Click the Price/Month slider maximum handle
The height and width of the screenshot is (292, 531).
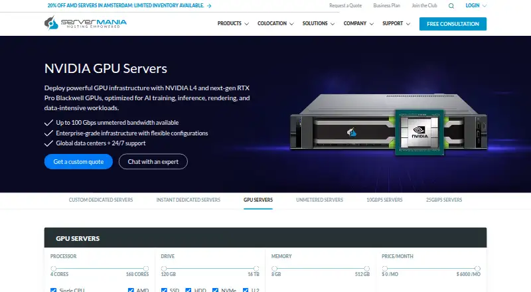477,269
